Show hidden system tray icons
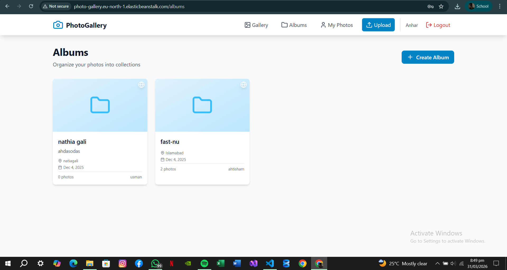The width and height of the screenshot is (507, 270). coord(437,263)
